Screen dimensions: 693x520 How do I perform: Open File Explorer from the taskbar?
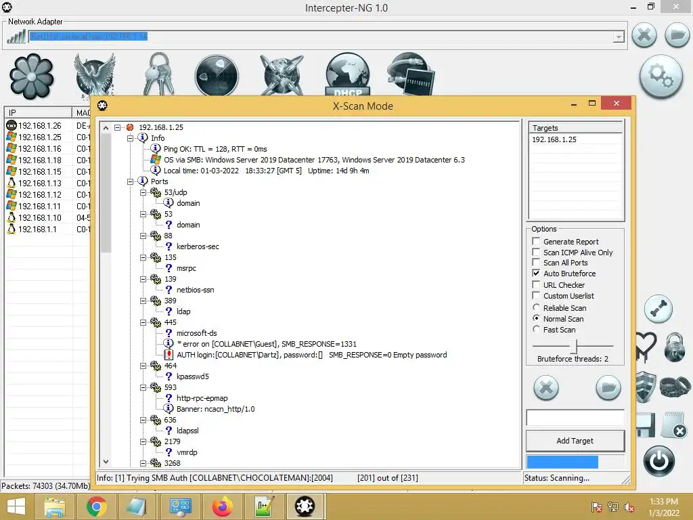point(55,506)
